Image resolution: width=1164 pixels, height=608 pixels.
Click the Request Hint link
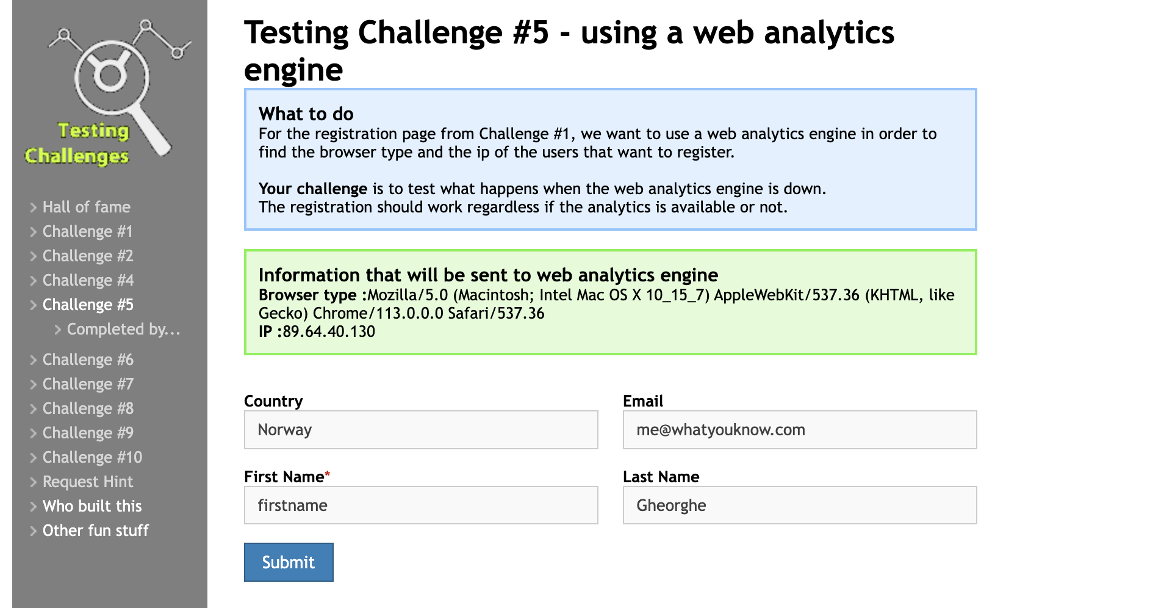coord(87,482)
